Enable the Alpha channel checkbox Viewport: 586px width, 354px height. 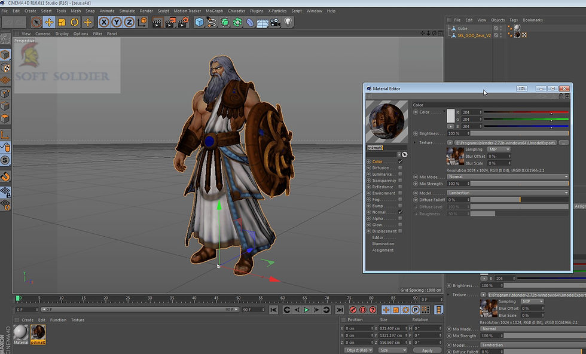pos(400,218)
